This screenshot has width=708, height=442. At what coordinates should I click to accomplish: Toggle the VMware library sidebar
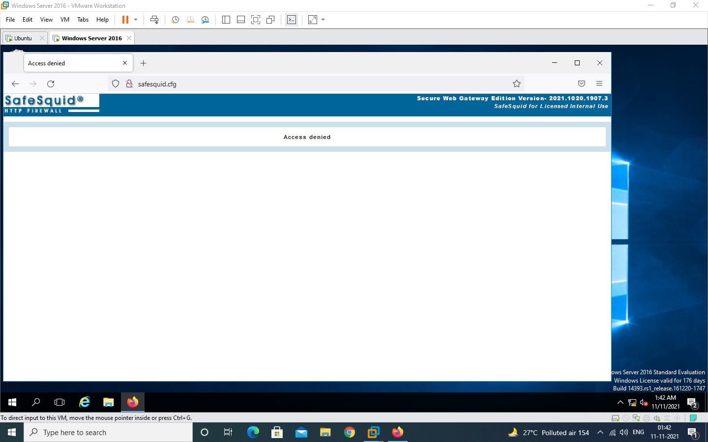[226, 20]
